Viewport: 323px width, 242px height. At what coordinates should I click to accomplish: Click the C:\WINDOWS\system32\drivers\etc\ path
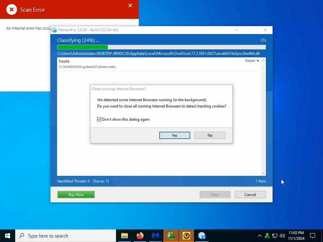pyautogui.click(x=88, y=67)
